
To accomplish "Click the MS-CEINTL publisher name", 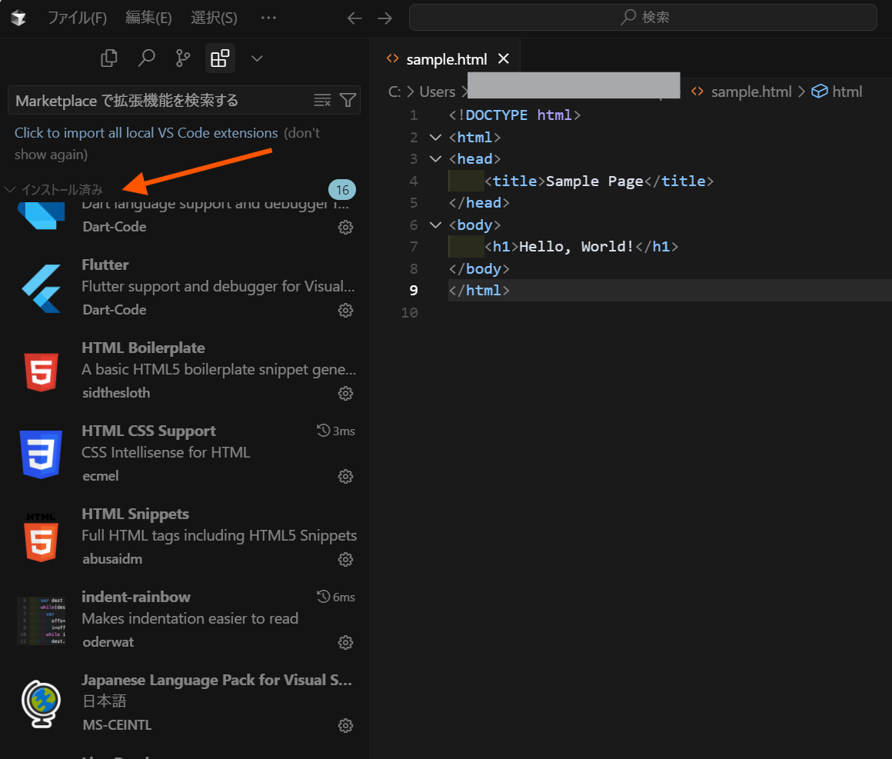I will click(117, 725).
